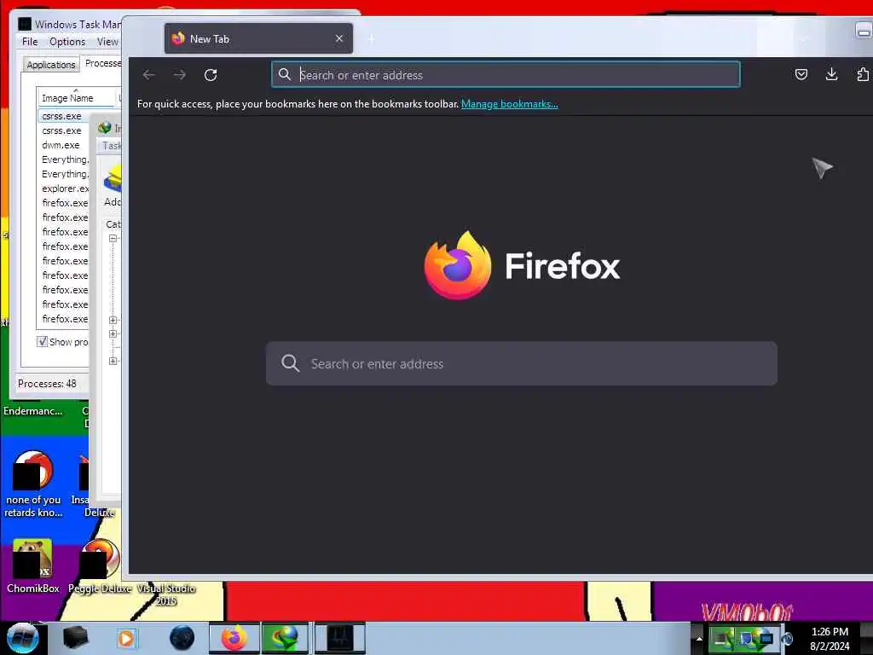
Task: Open Options menu in Task Manager
Action: tap(67, 42)
